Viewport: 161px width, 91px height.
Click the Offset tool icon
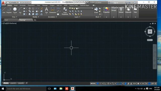coord(42,14)
